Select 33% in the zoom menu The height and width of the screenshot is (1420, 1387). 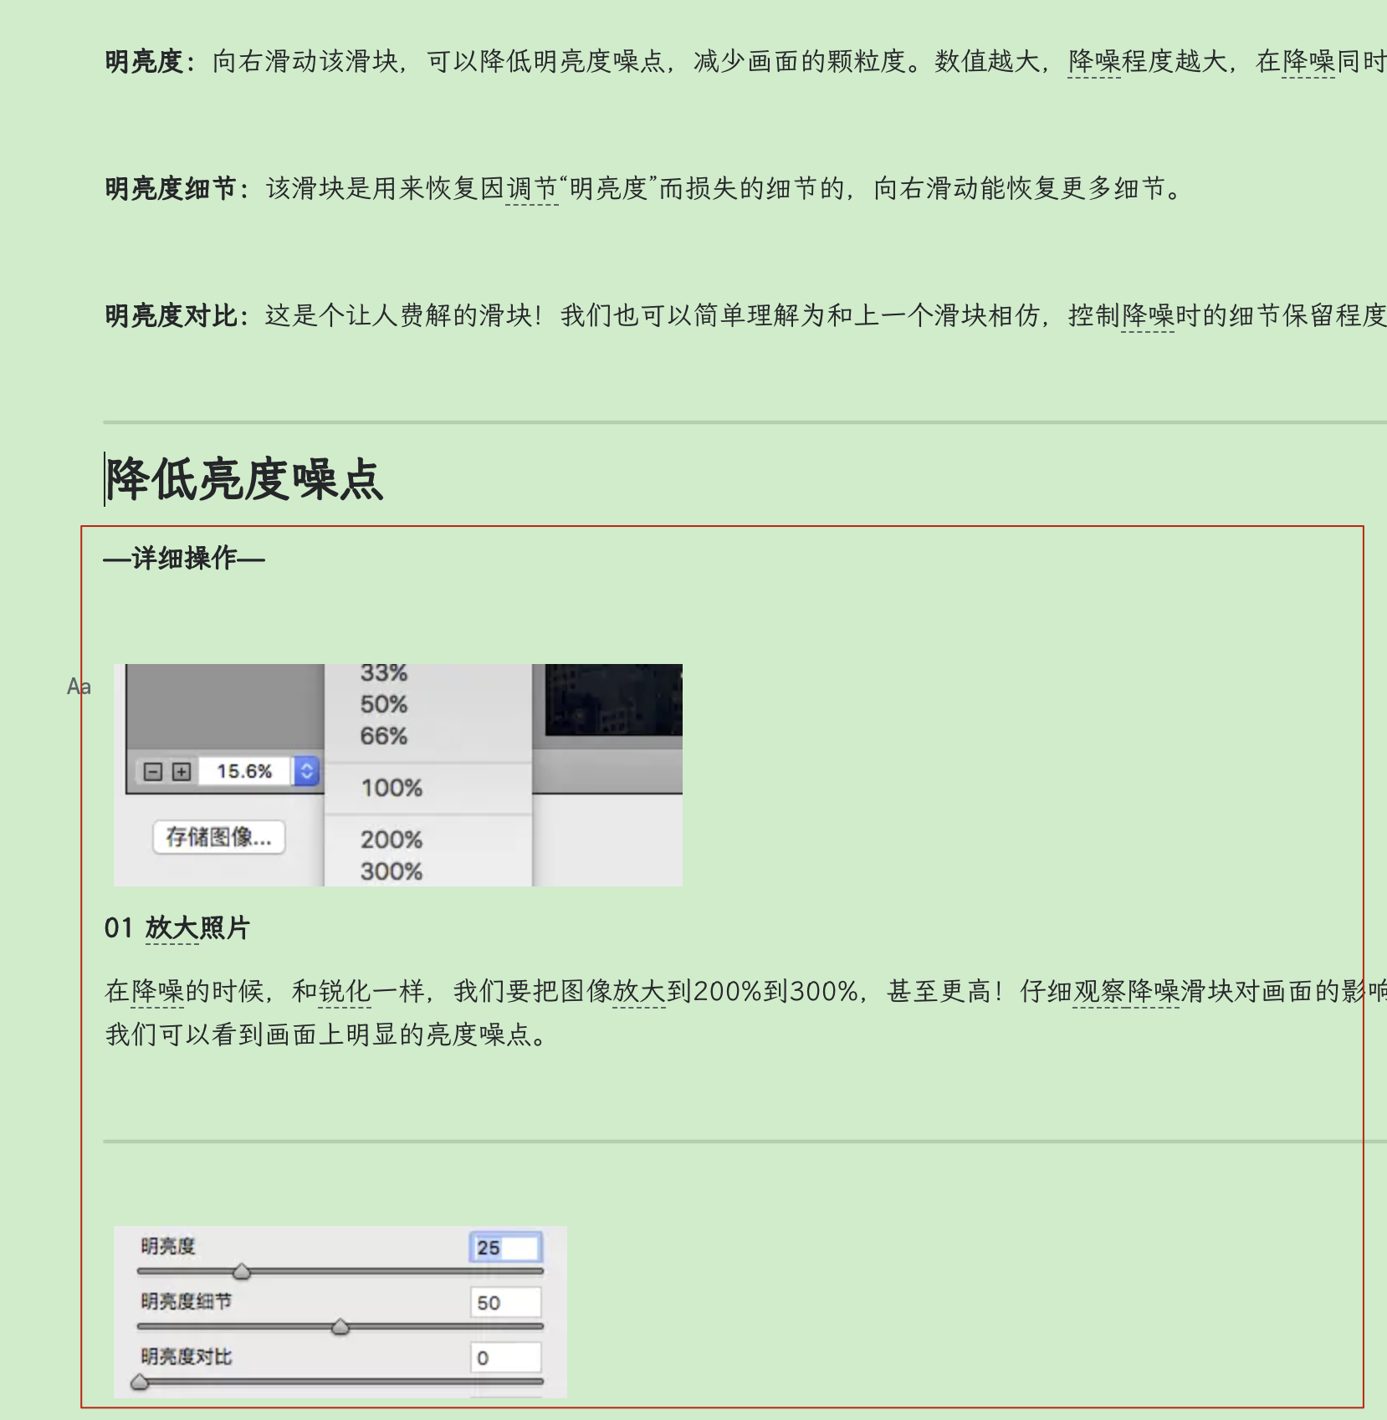click(x=384, y=673)
